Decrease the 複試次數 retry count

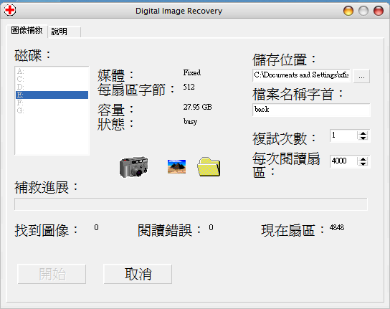(x=363, y=138)
